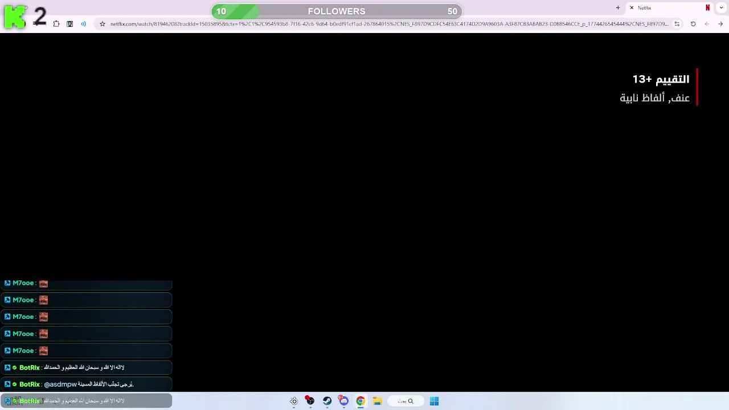Click the Kick logo overlay

[15, 17]
